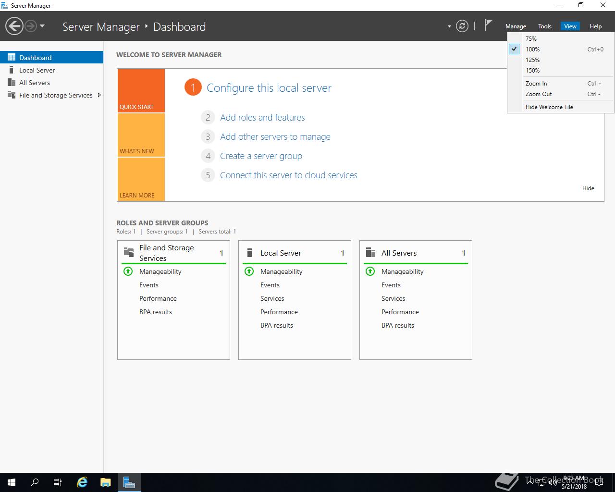Click the taskbar date 5/21/2018
The image size is (615, 492).
click(x=574, y=486)
